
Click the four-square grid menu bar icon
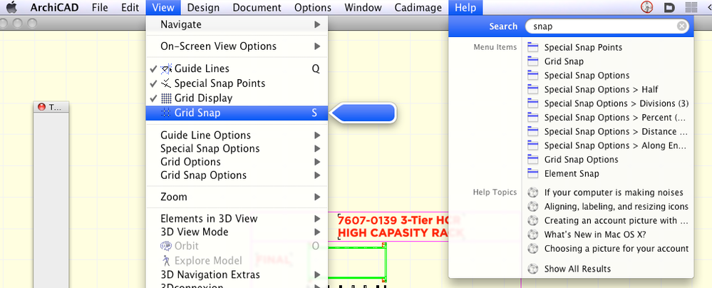point(691,7)
